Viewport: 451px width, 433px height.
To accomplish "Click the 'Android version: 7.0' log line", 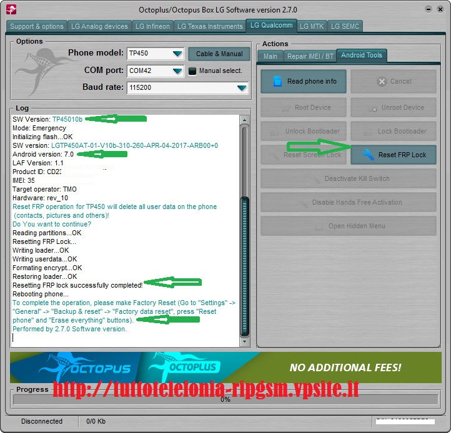I will pos(43,154).
